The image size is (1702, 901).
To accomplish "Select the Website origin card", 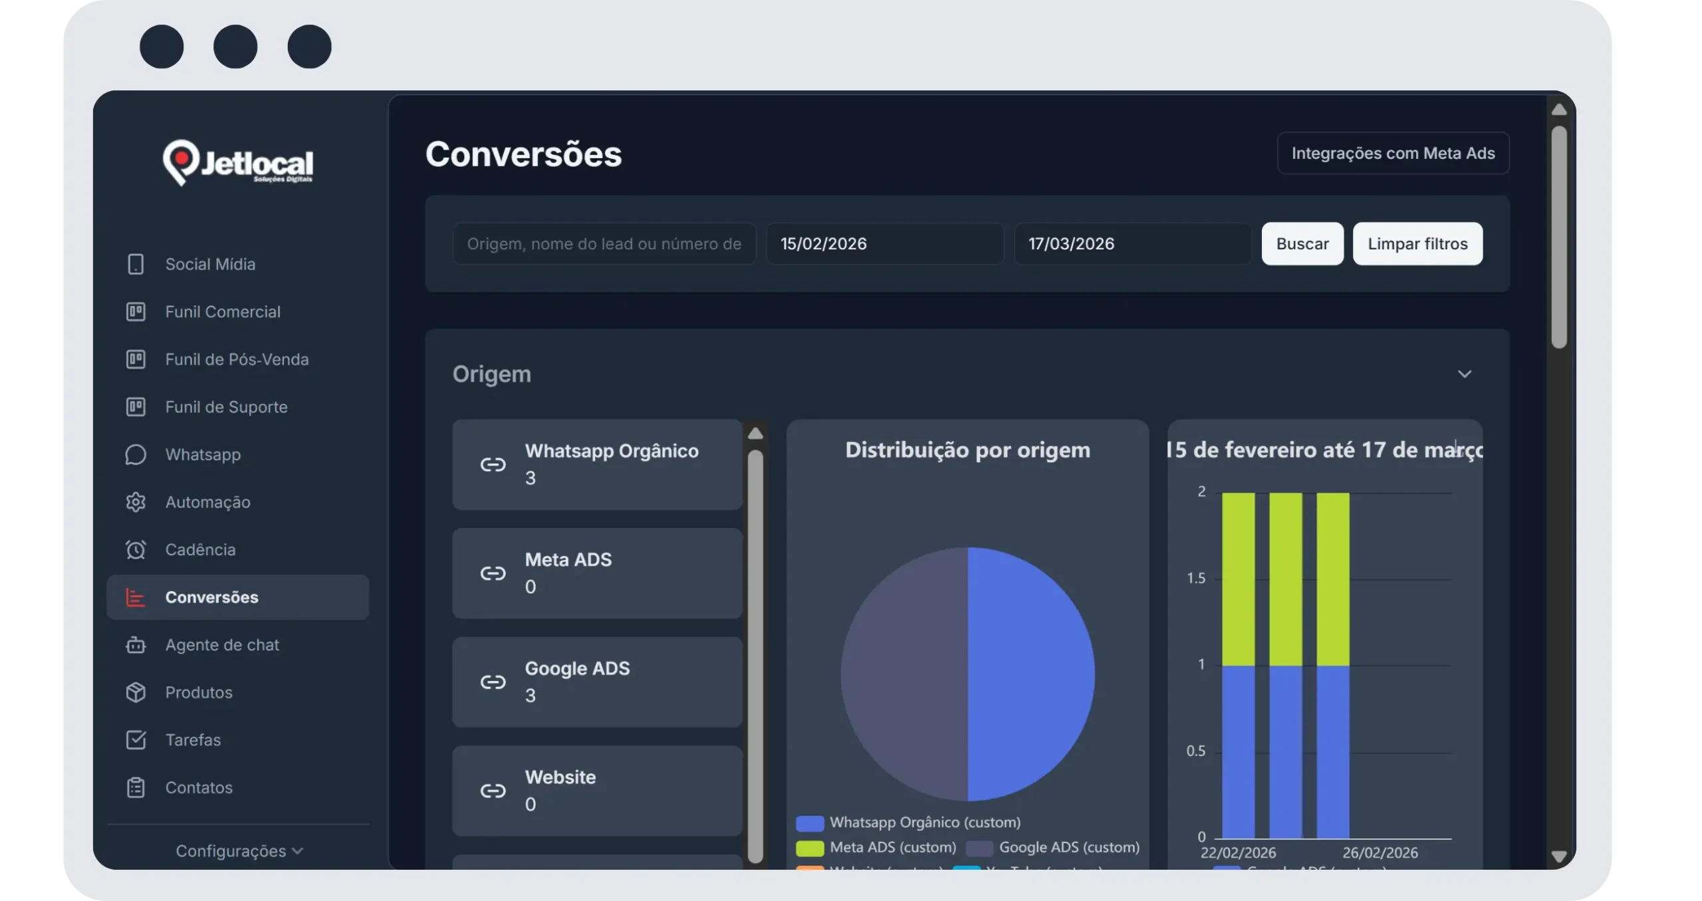I will coord(597,791).
